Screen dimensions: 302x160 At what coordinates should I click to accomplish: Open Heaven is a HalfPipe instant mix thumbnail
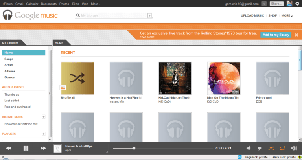(126, 78)
